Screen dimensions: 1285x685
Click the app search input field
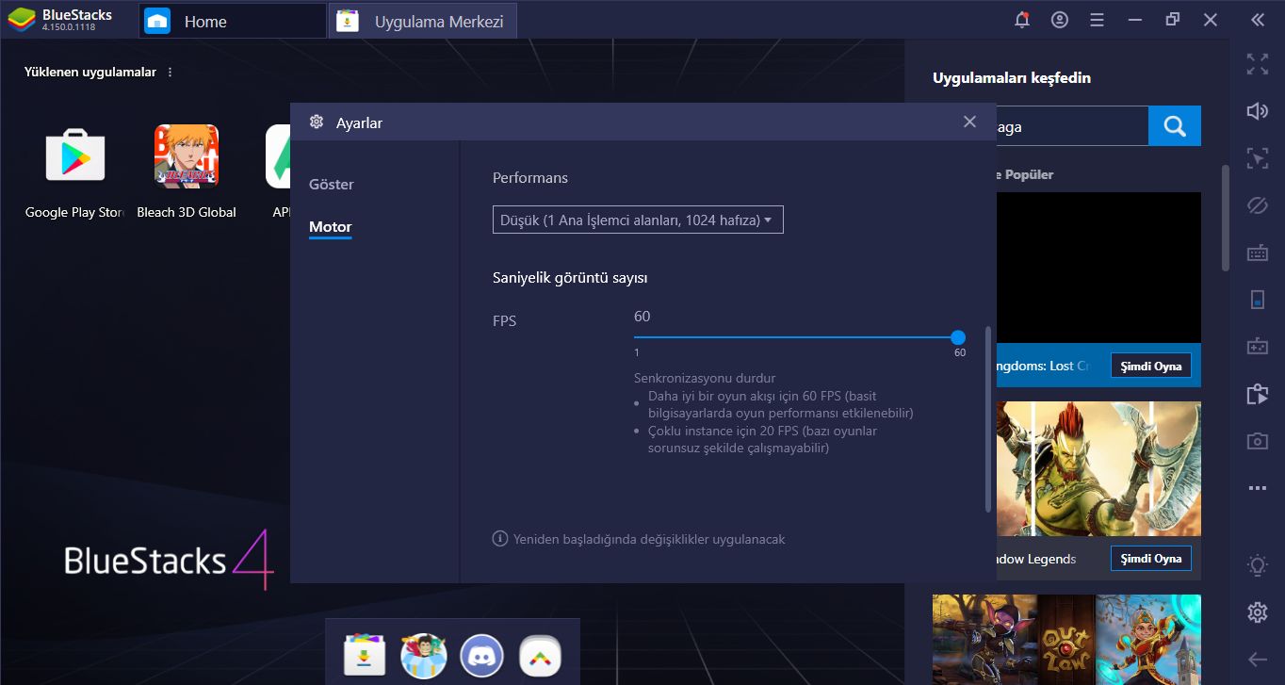click(1072, 126)
